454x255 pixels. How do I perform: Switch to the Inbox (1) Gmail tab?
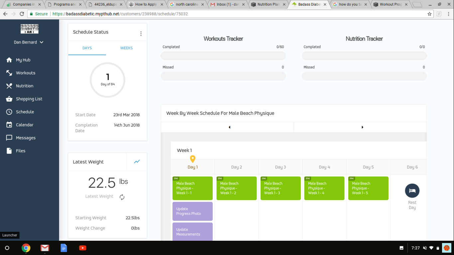click(227, 4)
